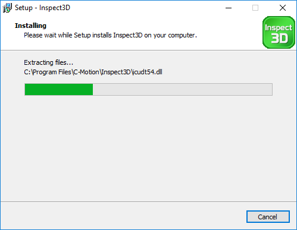
Task: Click "C-Motion" in the install path
Action: (x=86, y=72)
